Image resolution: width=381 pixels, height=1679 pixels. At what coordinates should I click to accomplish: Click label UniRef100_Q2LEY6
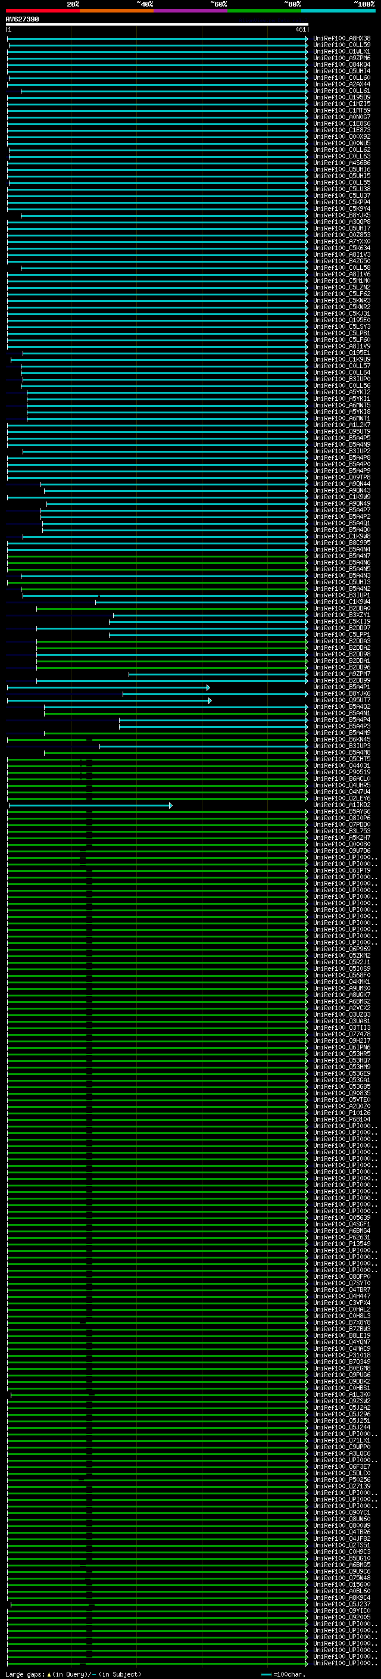point(342,799)
